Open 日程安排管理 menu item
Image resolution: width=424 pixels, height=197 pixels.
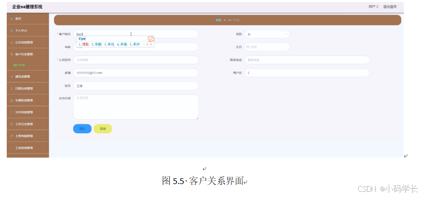tap(28, 88)
